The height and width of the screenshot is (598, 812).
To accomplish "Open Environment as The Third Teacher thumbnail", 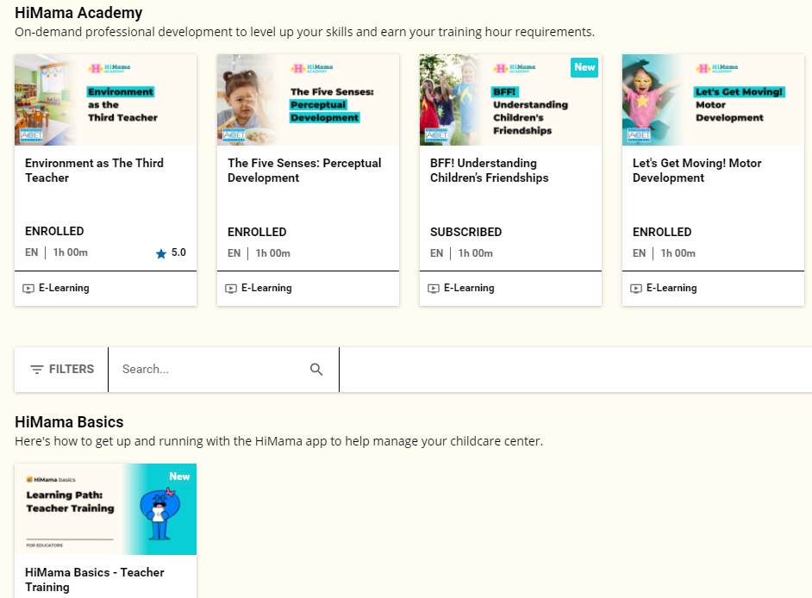I will [105, 100].
